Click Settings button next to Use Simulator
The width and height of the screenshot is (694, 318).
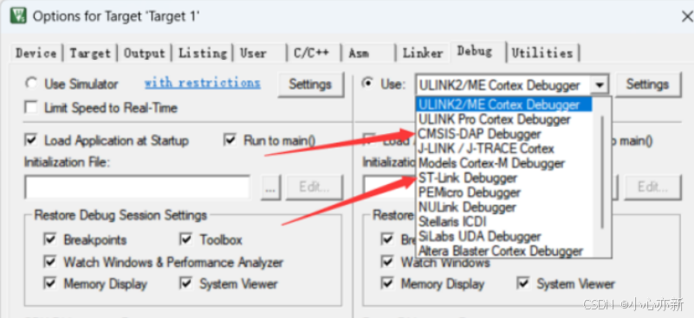(x=310, y=85)
